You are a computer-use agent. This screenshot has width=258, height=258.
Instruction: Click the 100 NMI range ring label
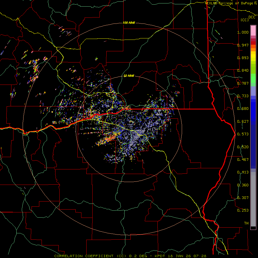[x=129, y=23]
